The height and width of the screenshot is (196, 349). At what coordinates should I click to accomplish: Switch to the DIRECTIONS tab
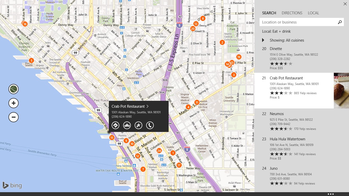pos(292,13)
